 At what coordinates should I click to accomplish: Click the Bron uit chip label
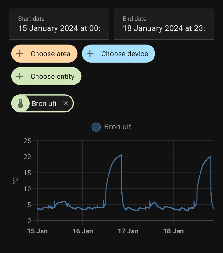coord(44,103)
